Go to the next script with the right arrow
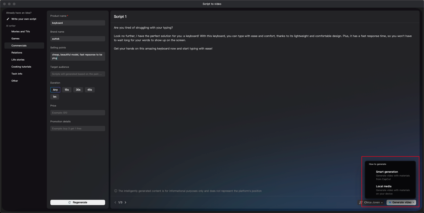 126,202
